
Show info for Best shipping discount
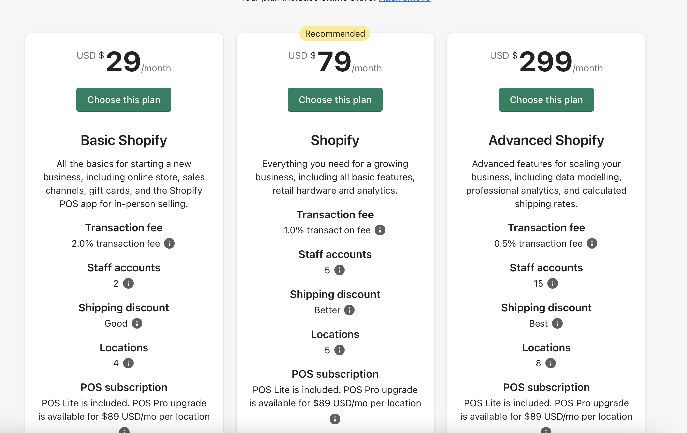(557, 323)
